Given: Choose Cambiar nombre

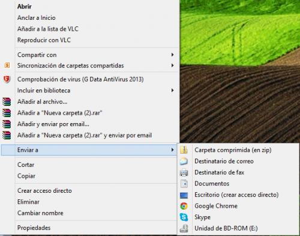Looking at the screenshot, I should [x=40, y=213].
